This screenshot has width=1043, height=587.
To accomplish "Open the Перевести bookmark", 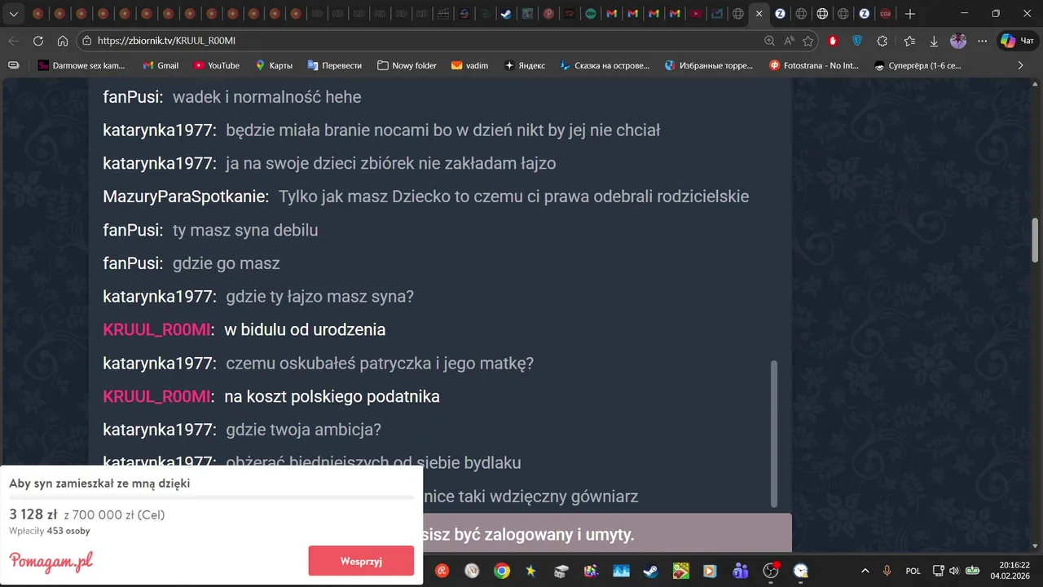I will point(334,65).
